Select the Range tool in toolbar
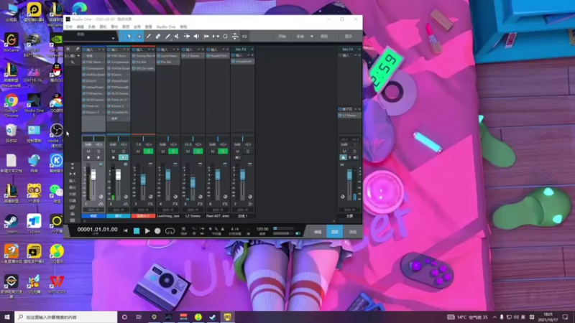The width and height of the screenshot is (575, 323). (x=139, y=37)
